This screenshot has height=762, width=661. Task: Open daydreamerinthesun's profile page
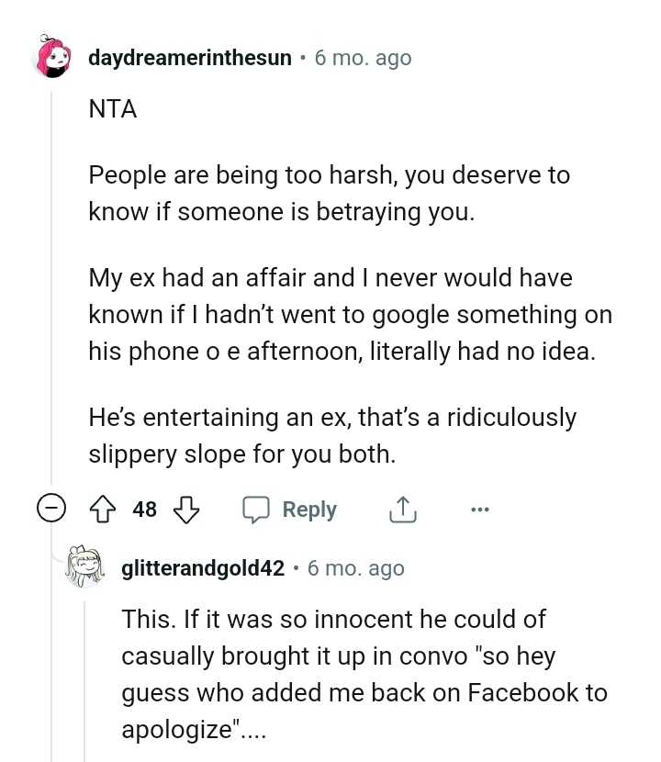(x=188, y=57)
